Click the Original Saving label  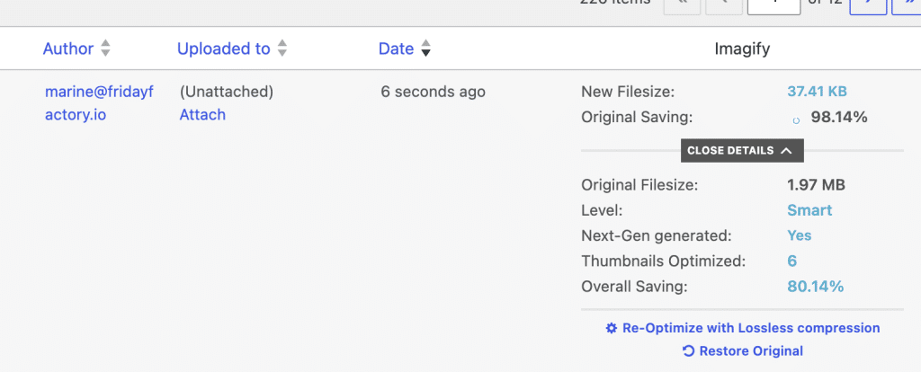pos(638,118)
